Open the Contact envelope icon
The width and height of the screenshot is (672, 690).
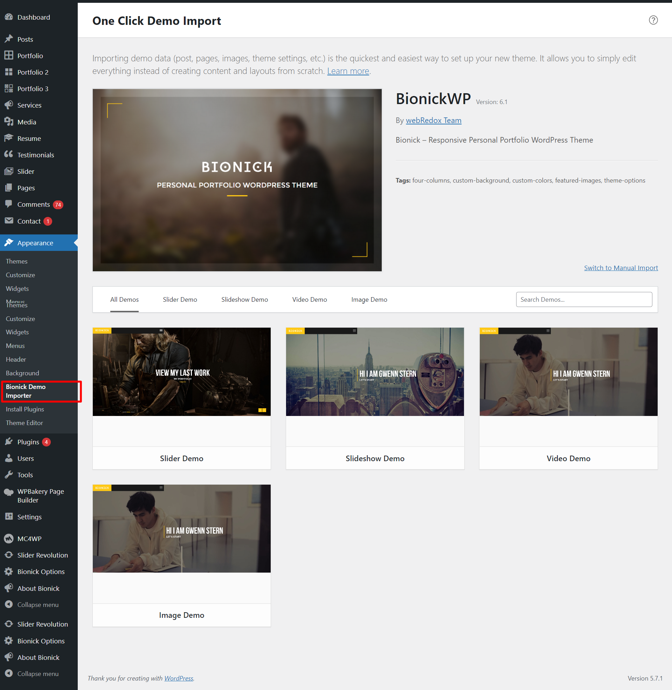click(x=9, y=221)
